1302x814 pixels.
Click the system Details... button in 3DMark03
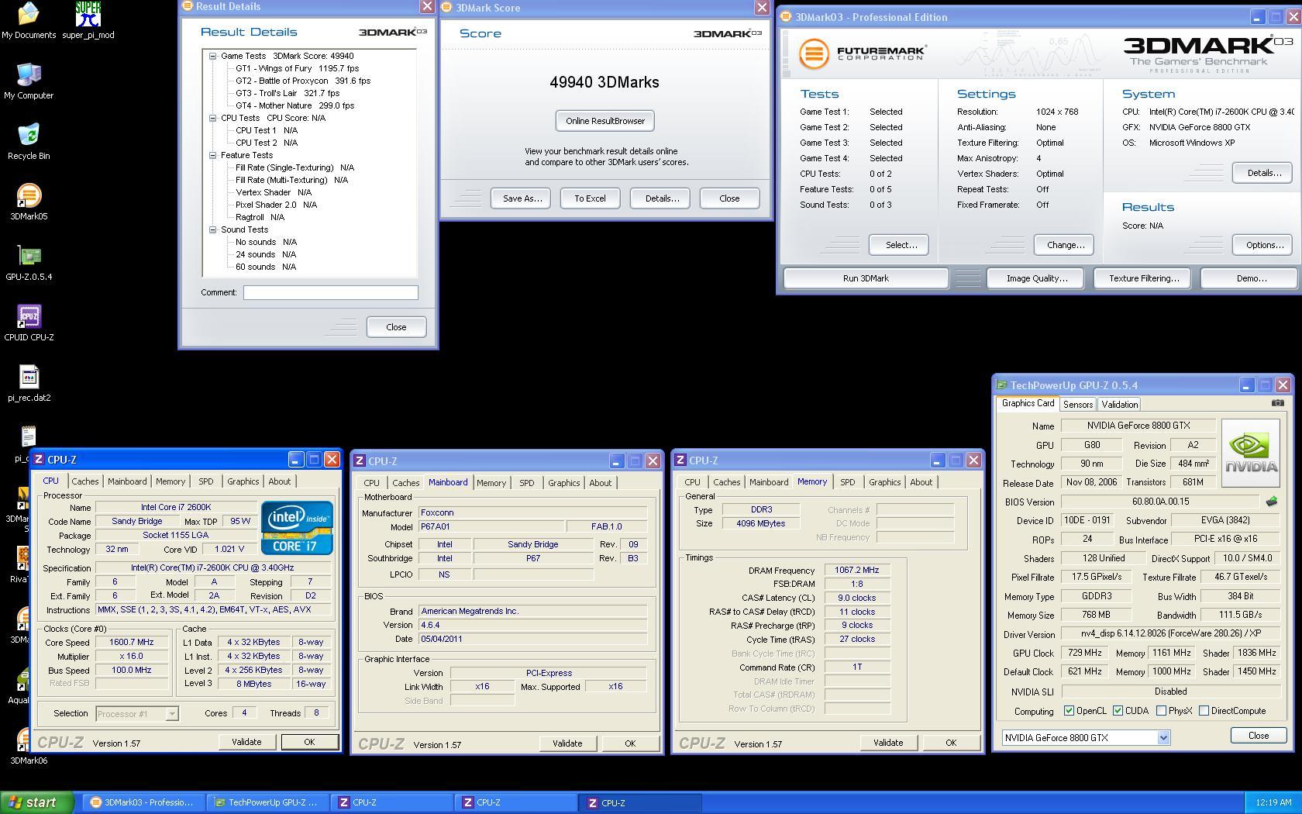[1263, 173]
